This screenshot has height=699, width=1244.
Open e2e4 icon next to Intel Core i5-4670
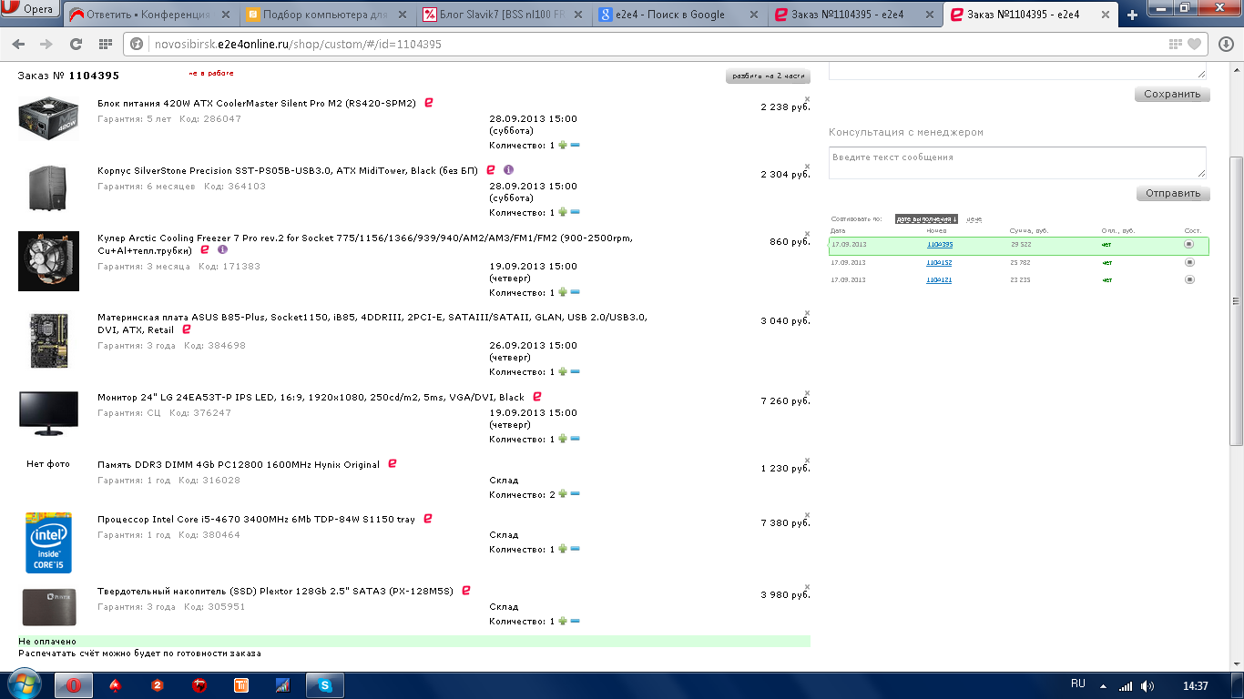pyautogui.click(x=428, y=519)
